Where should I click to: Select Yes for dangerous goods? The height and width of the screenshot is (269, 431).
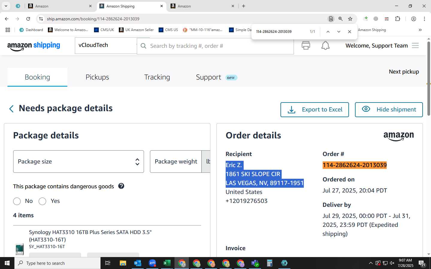coord(43,201)
